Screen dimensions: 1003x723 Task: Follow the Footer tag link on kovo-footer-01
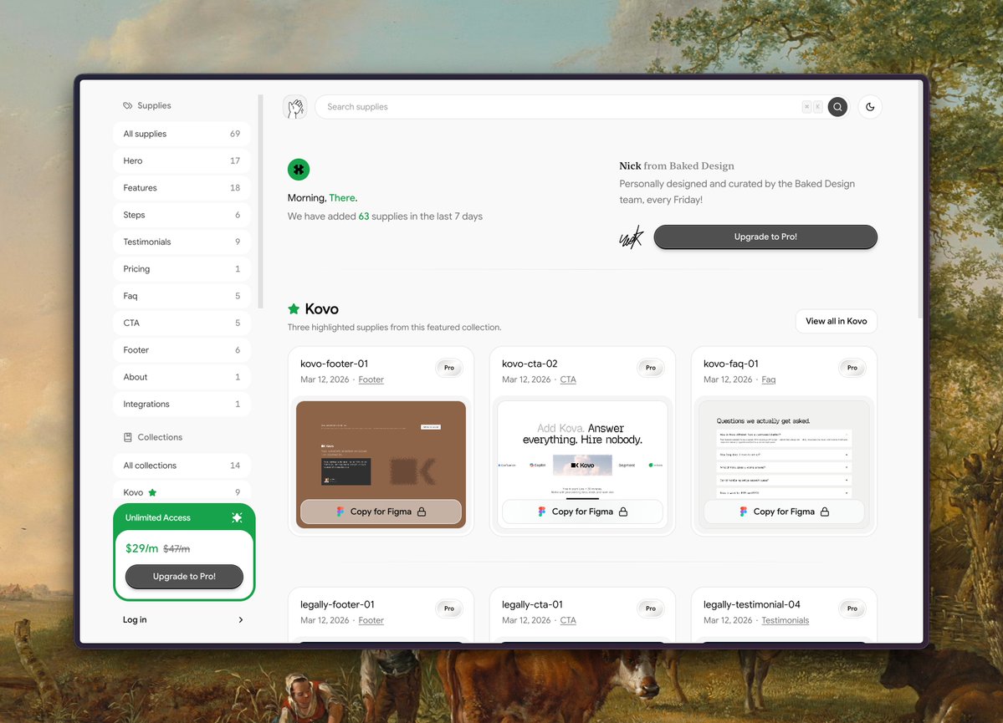tap(371, 379)
